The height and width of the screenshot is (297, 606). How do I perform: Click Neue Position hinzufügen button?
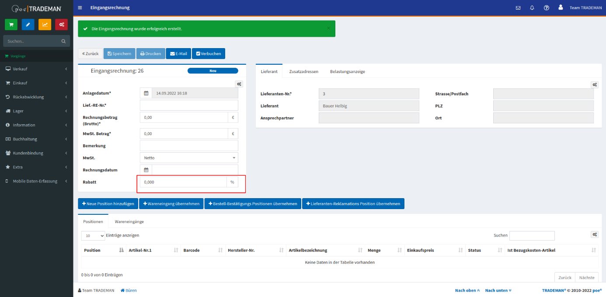(x=108, y=204)
